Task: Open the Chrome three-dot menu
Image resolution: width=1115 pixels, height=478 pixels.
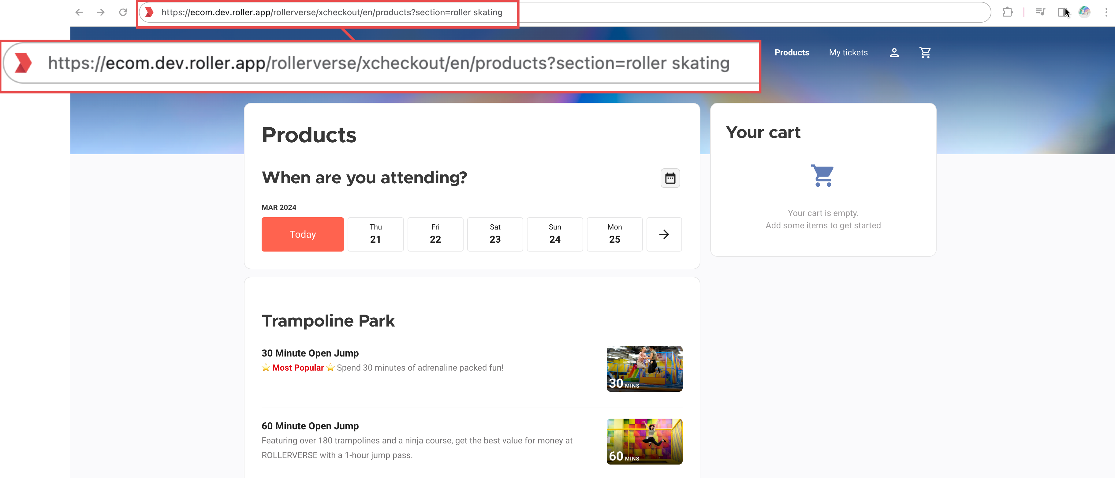Action: 1106,12
